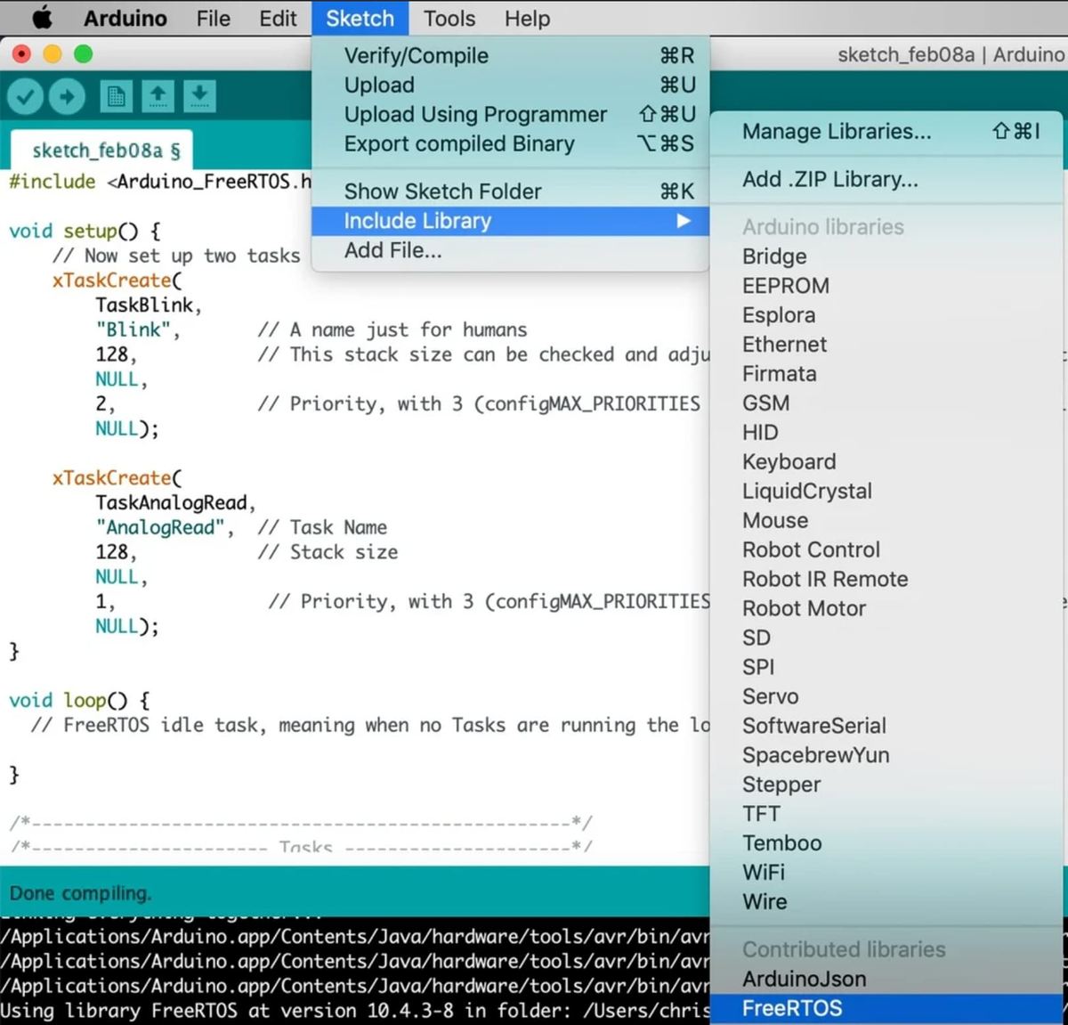Open Manage Libraries...

point(886,131)
